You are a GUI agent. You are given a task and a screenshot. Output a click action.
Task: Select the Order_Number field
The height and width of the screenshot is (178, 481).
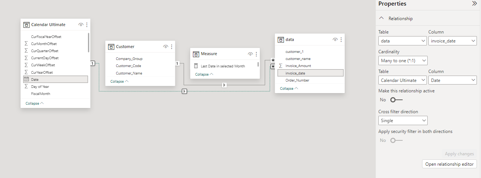click(x=297, y=80)
